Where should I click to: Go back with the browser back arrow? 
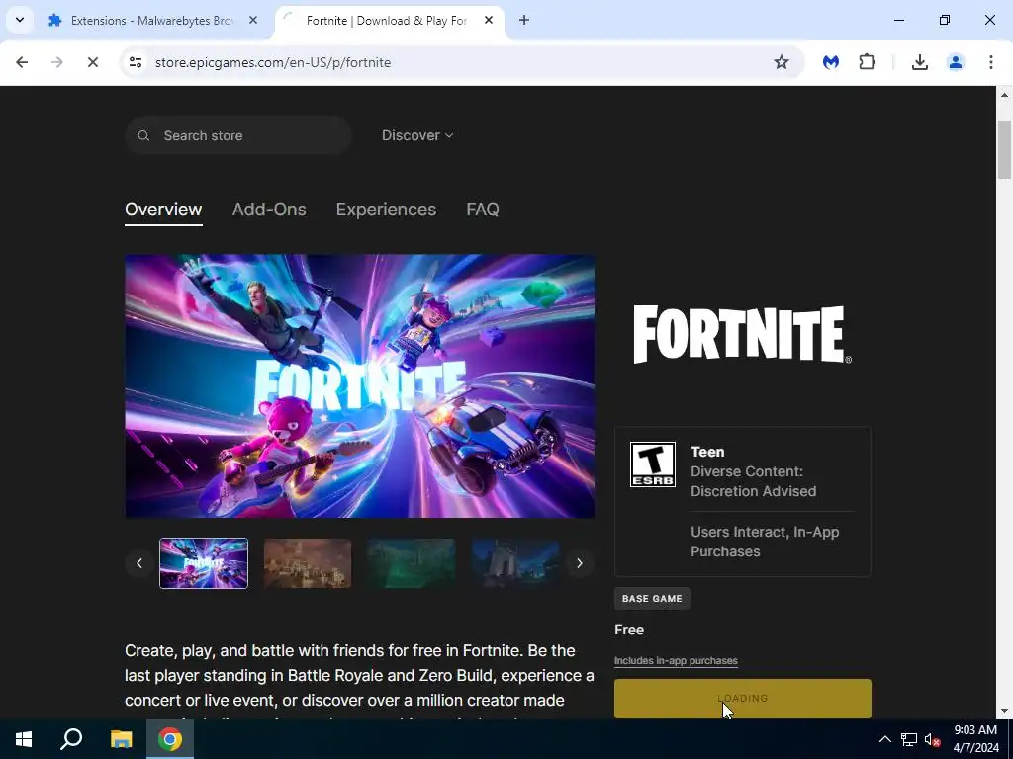pyautogui.click(x=22, y=62)
